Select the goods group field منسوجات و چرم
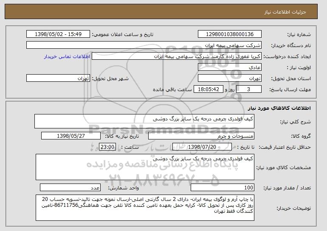 pos(201,136)
